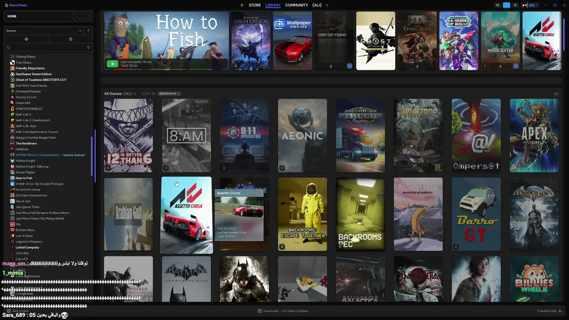
Task: Click the Kiki game icon
Action: 12,224
